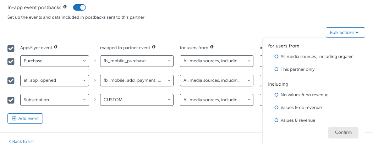373x148 pixels.
Task: Uncheck the Subscription event row checkbox
Action: tap(11, 100)
